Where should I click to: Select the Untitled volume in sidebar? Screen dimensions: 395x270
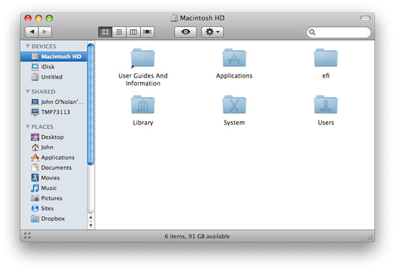[x=53, y=77]
